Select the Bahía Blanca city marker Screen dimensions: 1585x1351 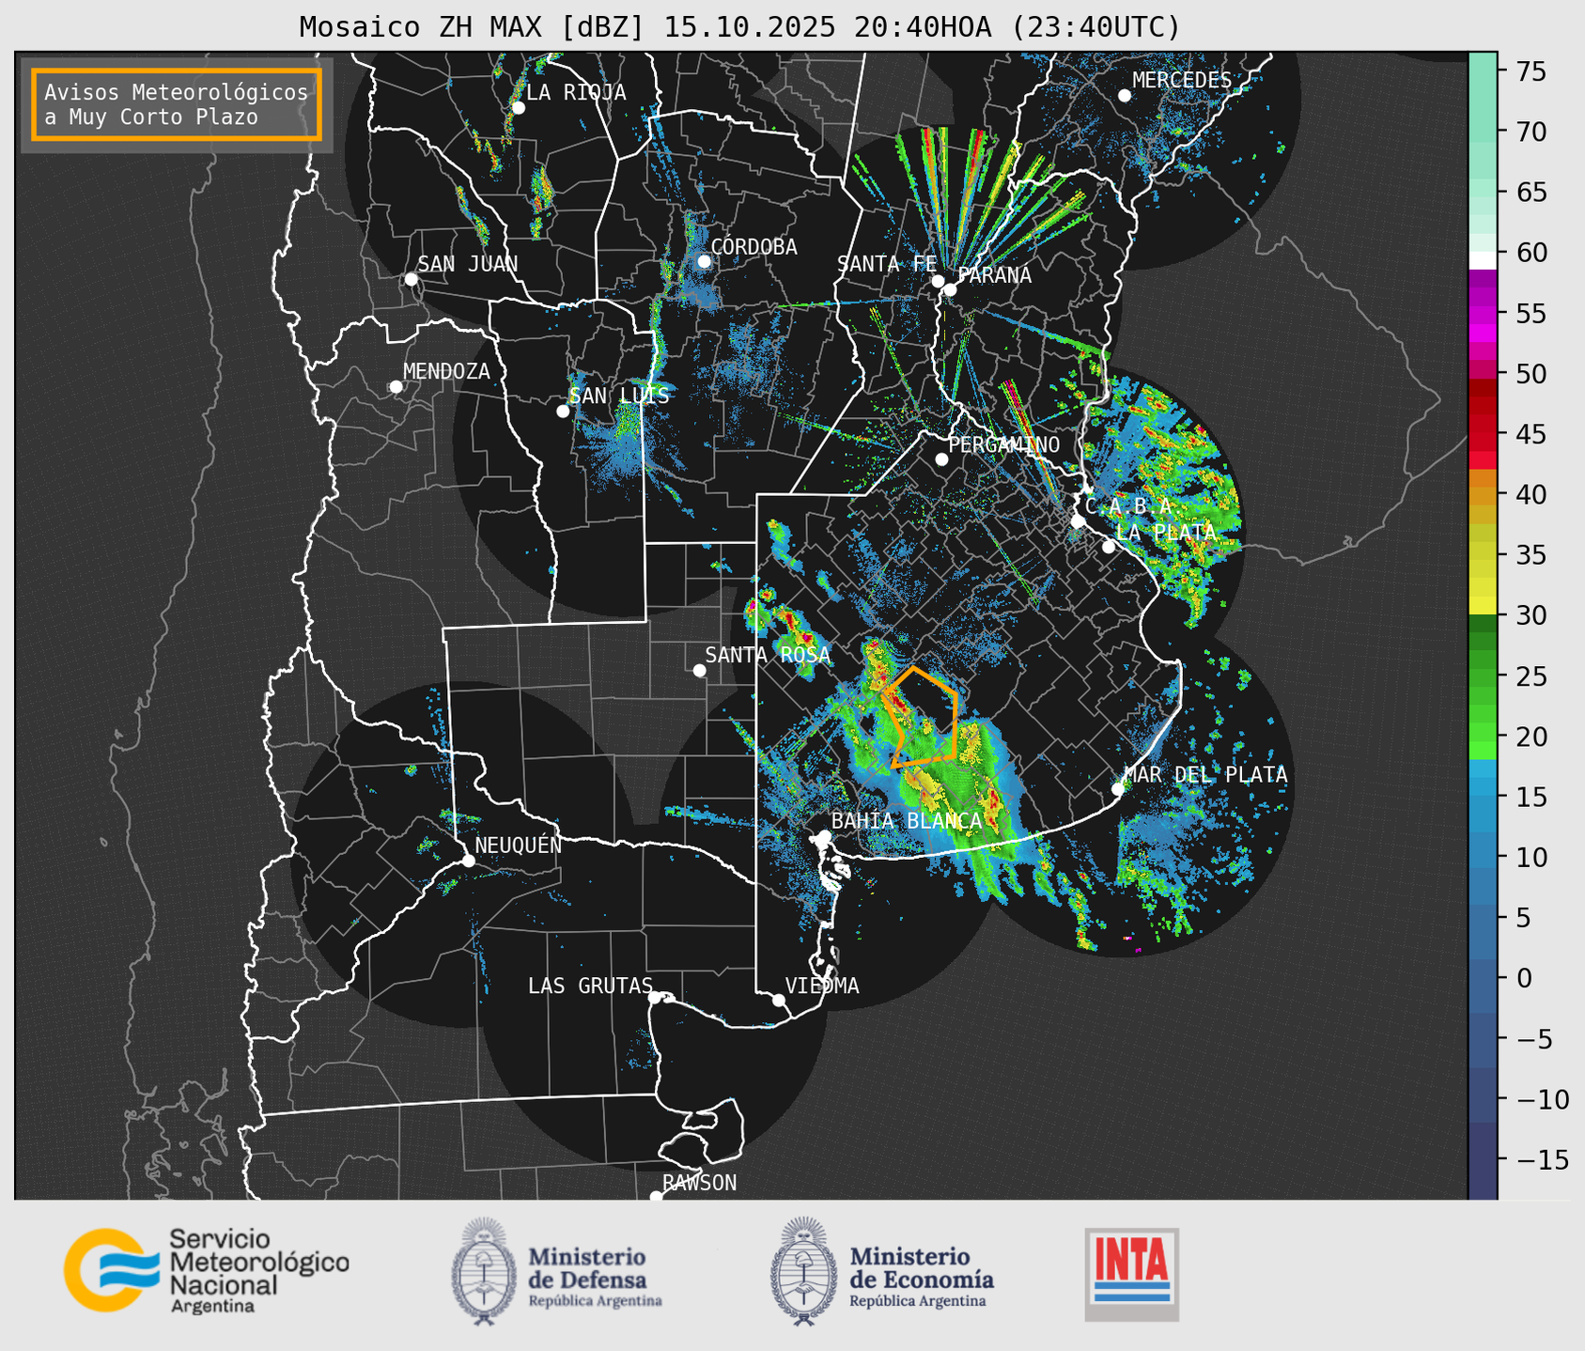click(824, 836)
